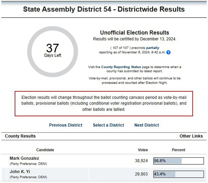Open Select a District link
This screenshot has width=208, height=183.
point(108,125)
